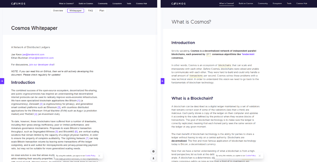
Task: Close cookie banner on What is Cosmos page
Action: tap(260, 156)
